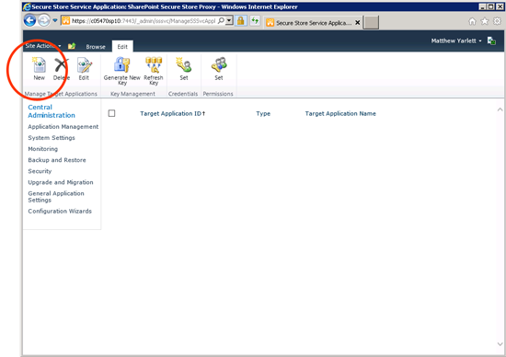The image size is (506, 357).
Task: Click the Home icon in the browser
Action: click(x=472, y=21)
